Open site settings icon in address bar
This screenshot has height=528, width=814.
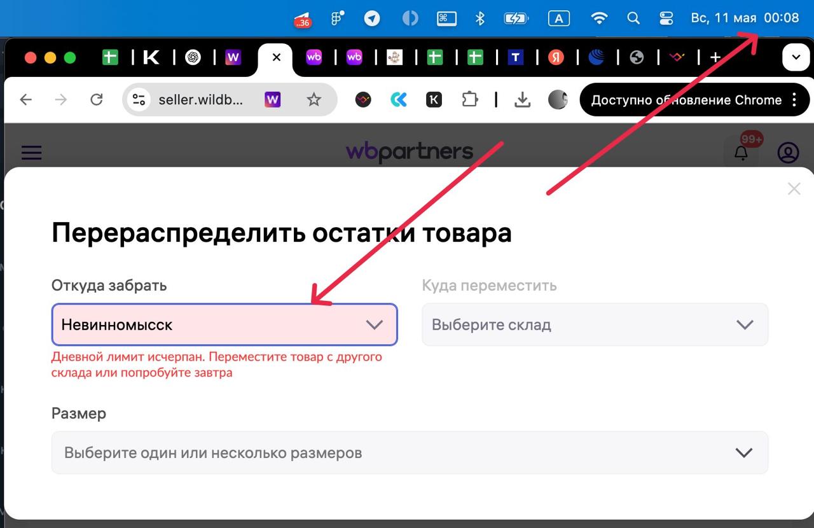pyautogui.click(x=138, y=100)
